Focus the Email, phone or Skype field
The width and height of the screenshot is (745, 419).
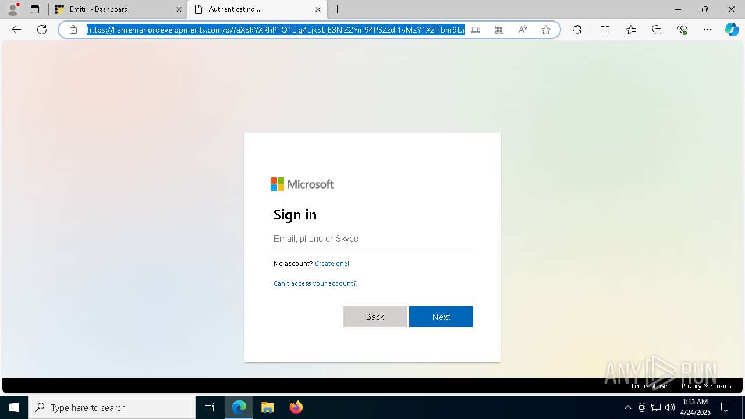tap(372, 239)
